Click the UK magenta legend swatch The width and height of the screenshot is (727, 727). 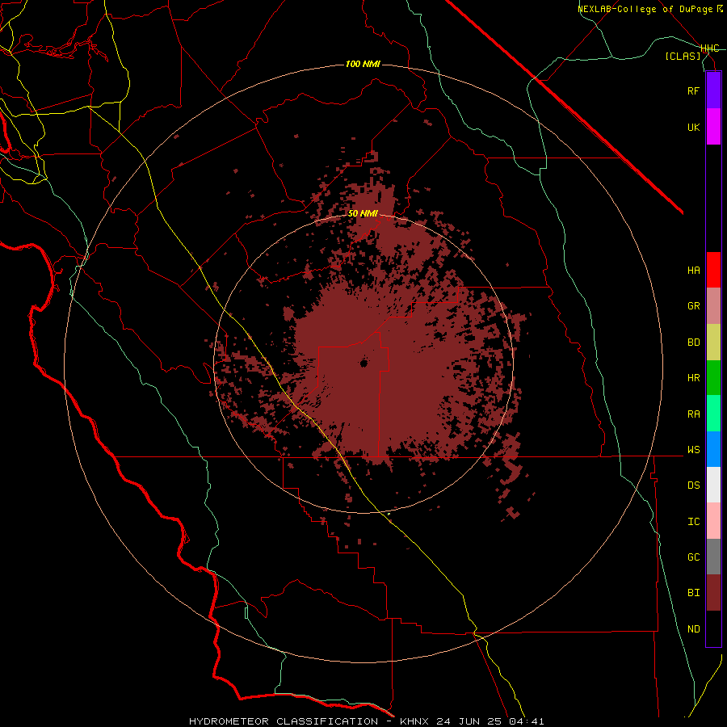tap(713, 127)
